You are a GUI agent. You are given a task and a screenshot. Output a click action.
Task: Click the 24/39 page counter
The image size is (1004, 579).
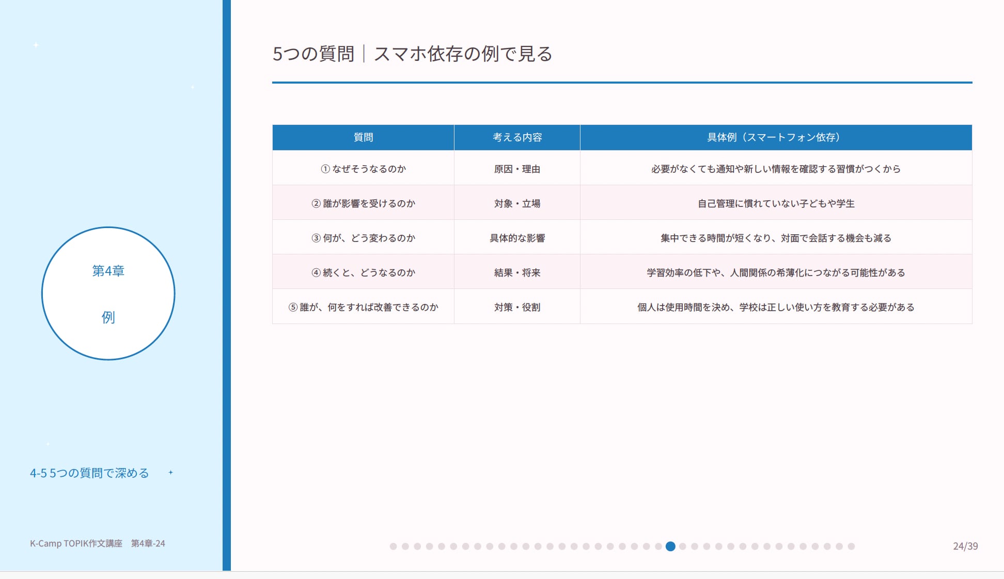[x=965, y=546]
